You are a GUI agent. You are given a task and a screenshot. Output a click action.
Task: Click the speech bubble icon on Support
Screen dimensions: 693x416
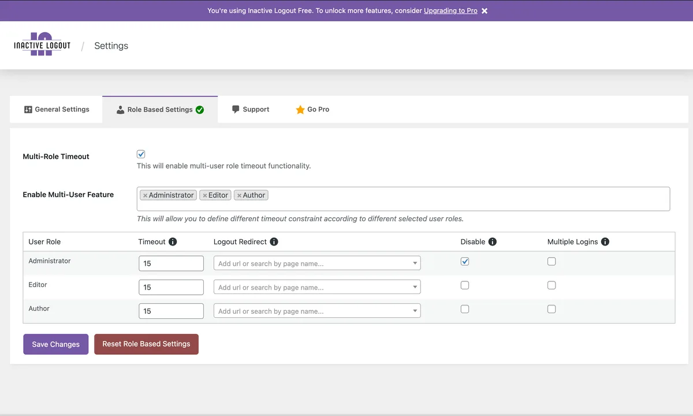tap(236, 109)
